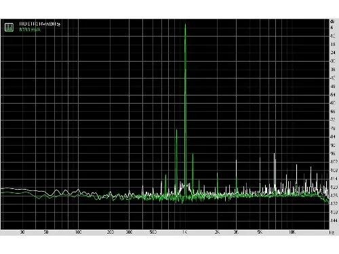
Task: Click the -96 dB axis label
Action: 333,154
